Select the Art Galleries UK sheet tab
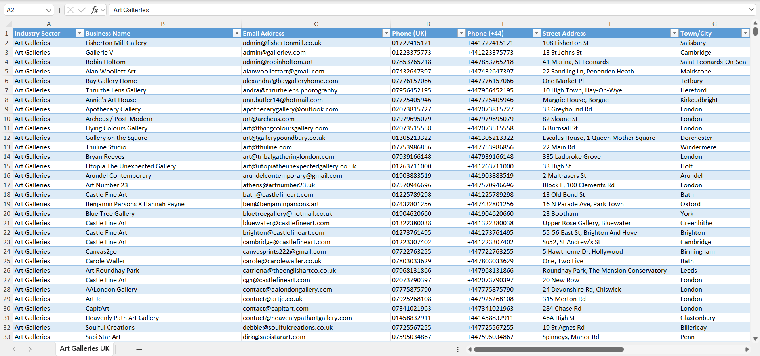The height and width of the screenshot is (356, 760). click(x=84, y=348)
